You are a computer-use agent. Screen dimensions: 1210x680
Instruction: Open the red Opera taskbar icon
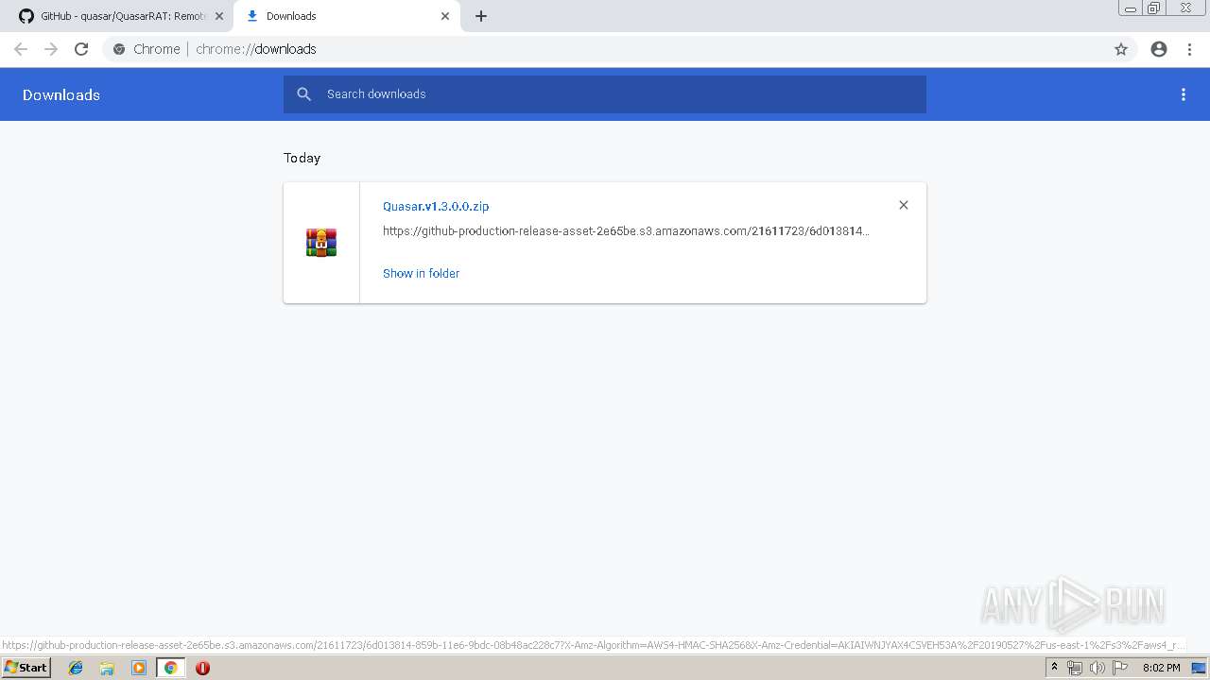click(202, 668)
